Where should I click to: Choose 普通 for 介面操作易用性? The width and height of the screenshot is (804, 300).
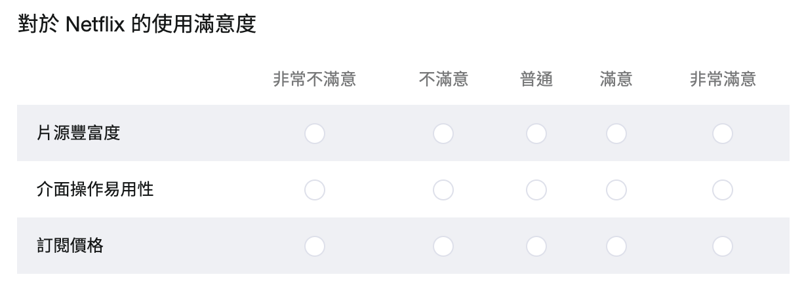click(x=536, y=190)
